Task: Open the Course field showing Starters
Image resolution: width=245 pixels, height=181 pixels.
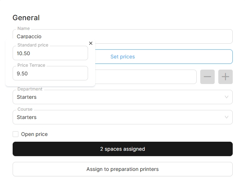Action: [119, 117]
